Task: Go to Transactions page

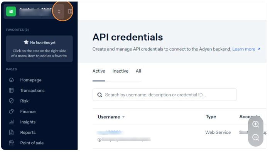Action: coord(32,90)
